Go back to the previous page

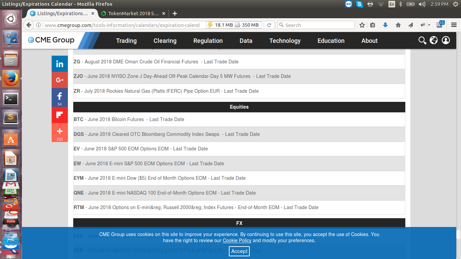29,25
